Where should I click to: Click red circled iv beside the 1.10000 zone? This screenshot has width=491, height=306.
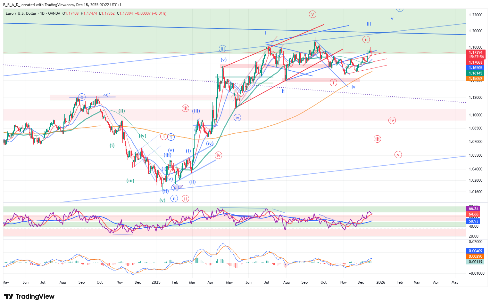click(392, 121)
